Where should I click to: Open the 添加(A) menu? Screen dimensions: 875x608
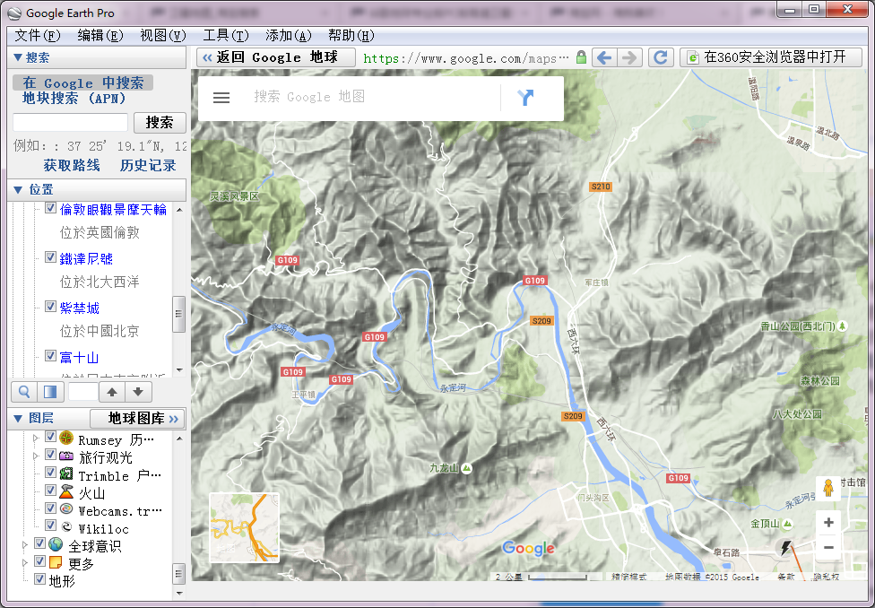coord(288,36)
